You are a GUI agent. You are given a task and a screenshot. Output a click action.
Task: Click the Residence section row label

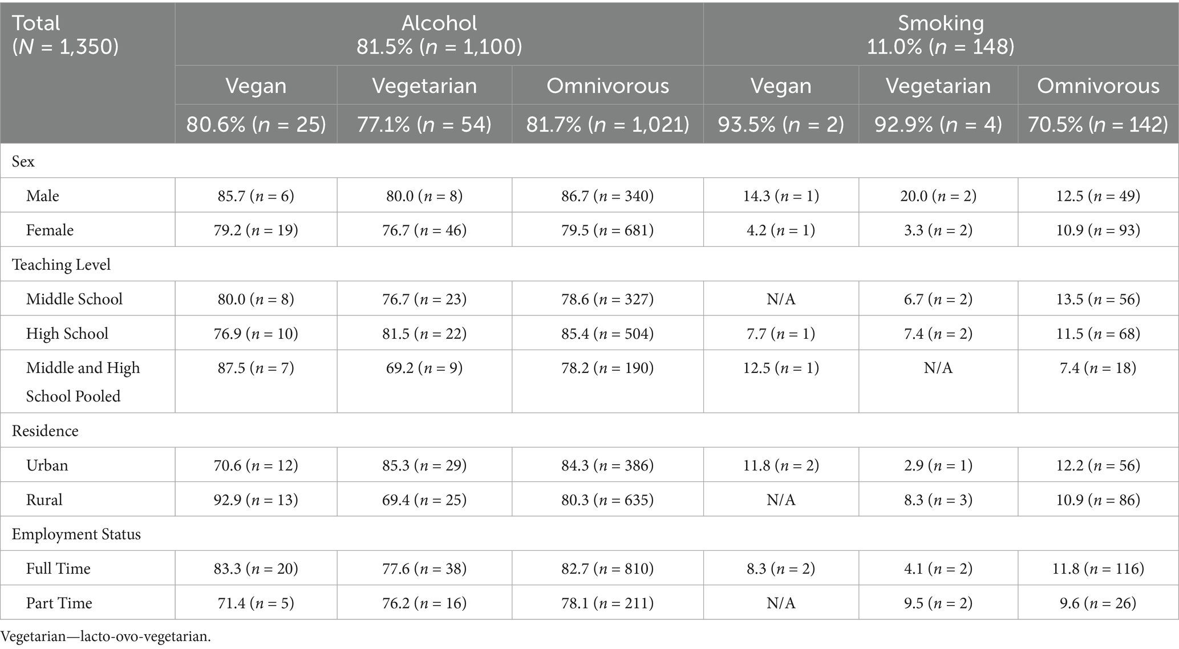(x=45, y=431)
